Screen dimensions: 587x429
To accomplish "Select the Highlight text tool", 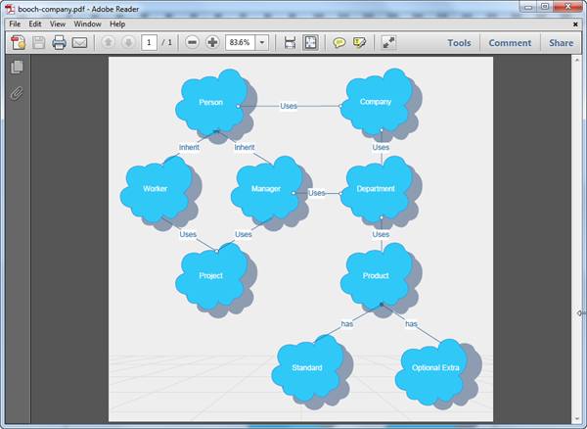I will tap(360, 43).
